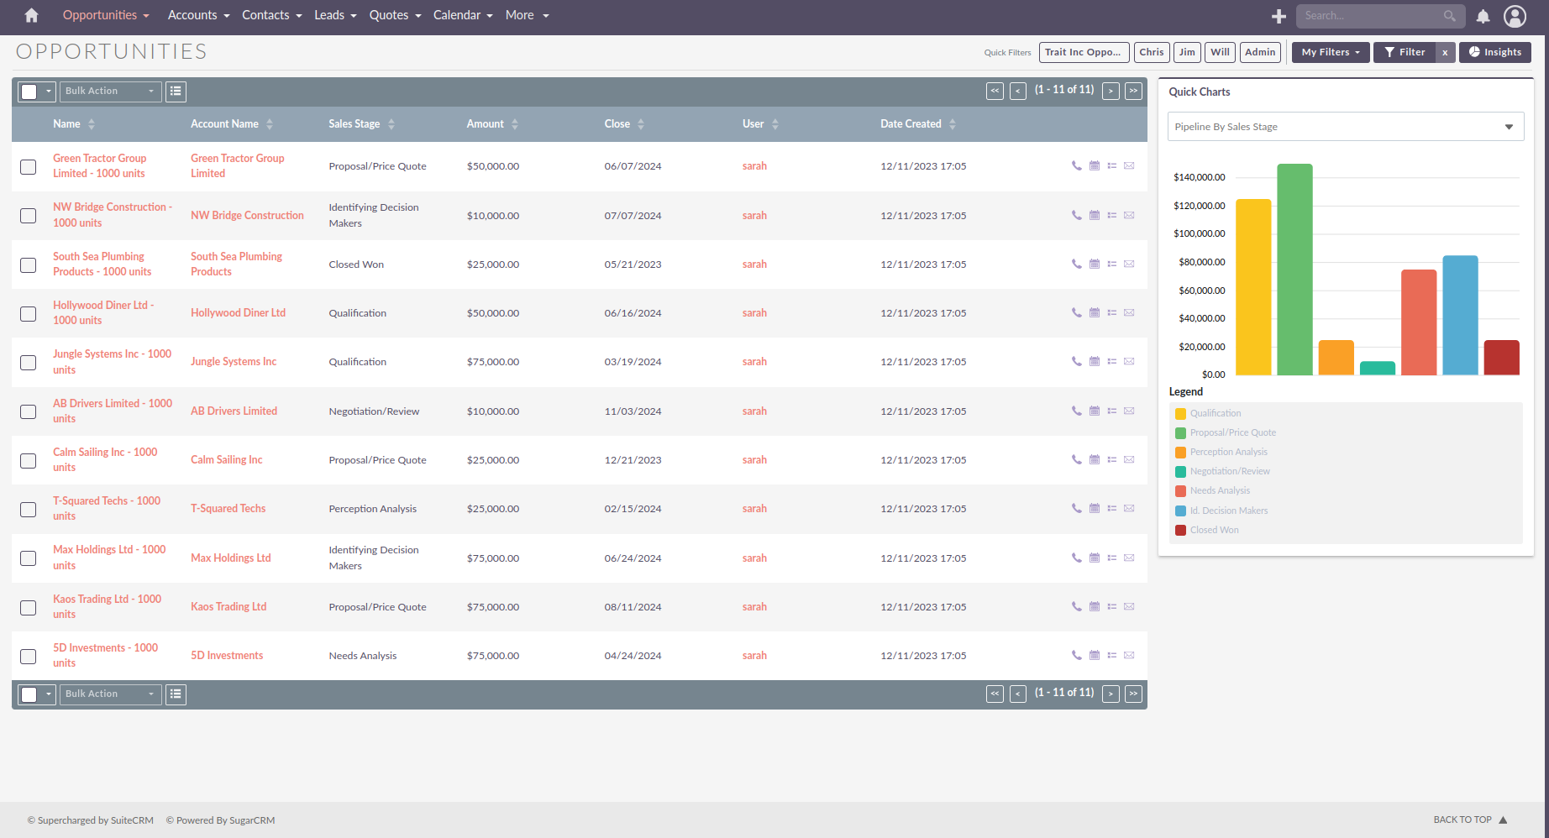
Task: Open Max Holdings Ltd account link
Action: [231, 558]
